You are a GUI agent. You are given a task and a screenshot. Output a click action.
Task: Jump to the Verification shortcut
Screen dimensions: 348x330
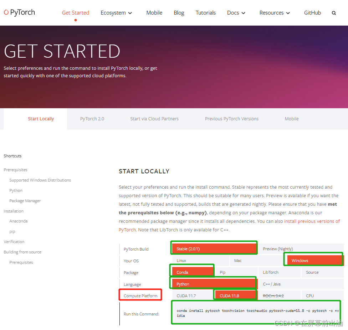pos(14,242)
